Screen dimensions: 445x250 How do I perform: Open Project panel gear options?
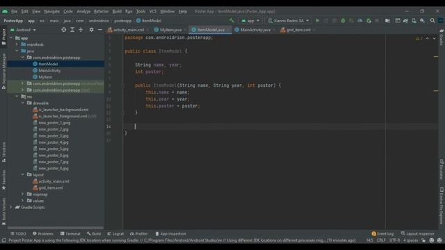coord(91,30)
